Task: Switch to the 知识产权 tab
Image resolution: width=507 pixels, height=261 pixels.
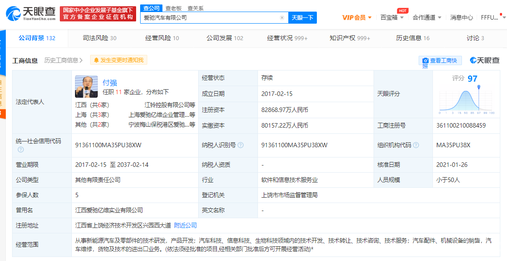Action: [x=349, y=38]
